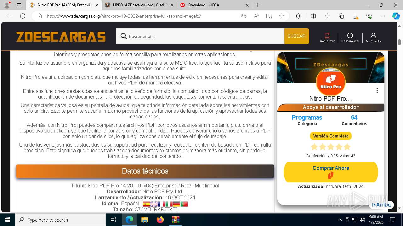This screenshot has width=403, height=226.
Task: Add this page to favorites star
Action: point(281,16)
